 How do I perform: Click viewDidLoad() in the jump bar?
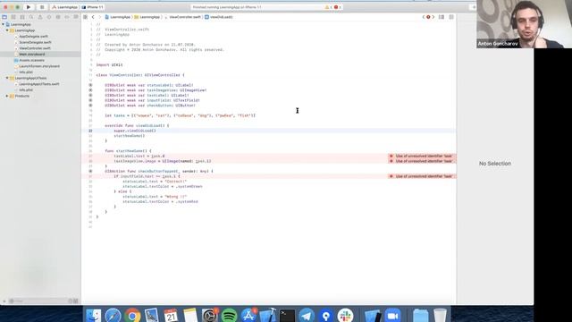coord(219,17)
